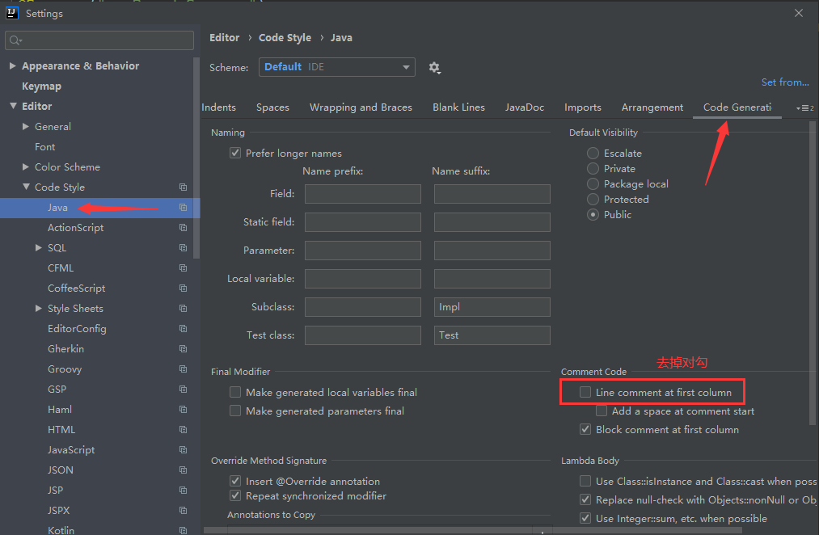Click the Field name prefix input
This screenshot has width=819, height=535.
coord(362,194)
